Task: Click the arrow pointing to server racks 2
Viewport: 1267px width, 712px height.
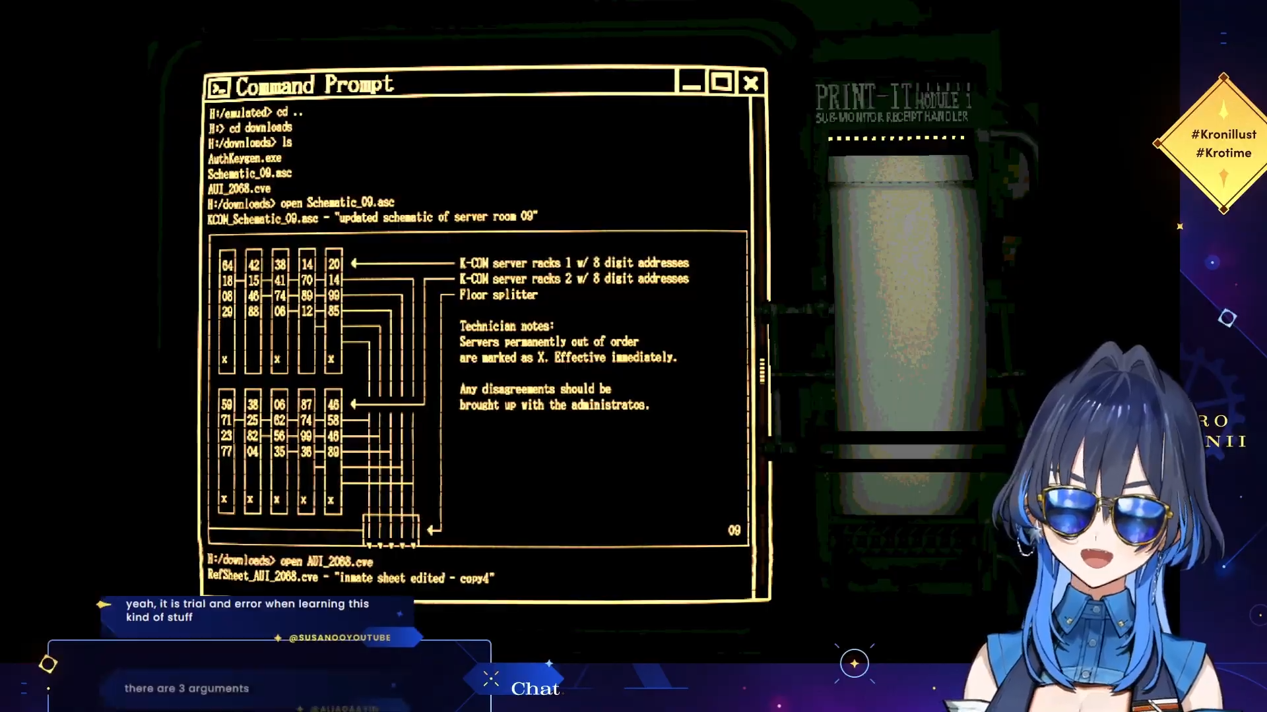Action: click(x=354, y=403)
